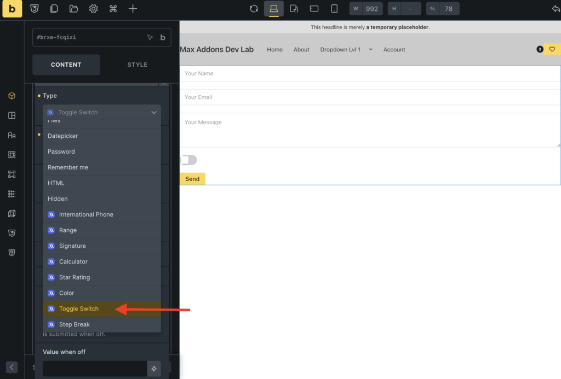The width and height of the screenshot is (561, 379).
Task: Select Password from the type list
Action: [101, 151]
